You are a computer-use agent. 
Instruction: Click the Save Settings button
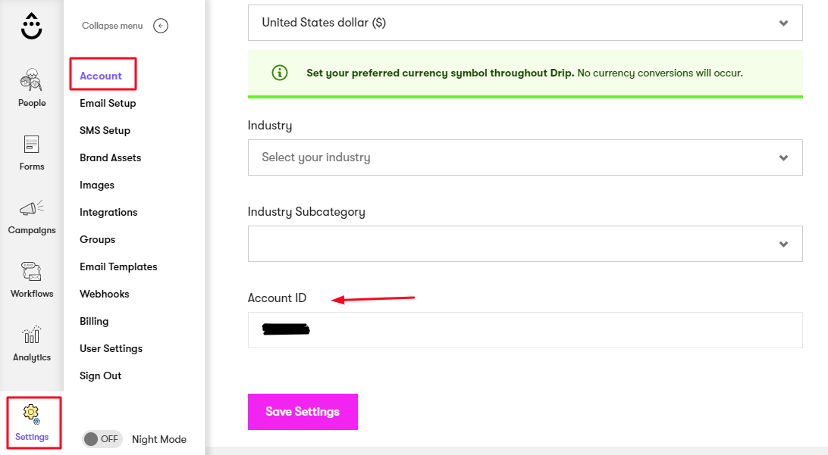(x=303, y=411)
